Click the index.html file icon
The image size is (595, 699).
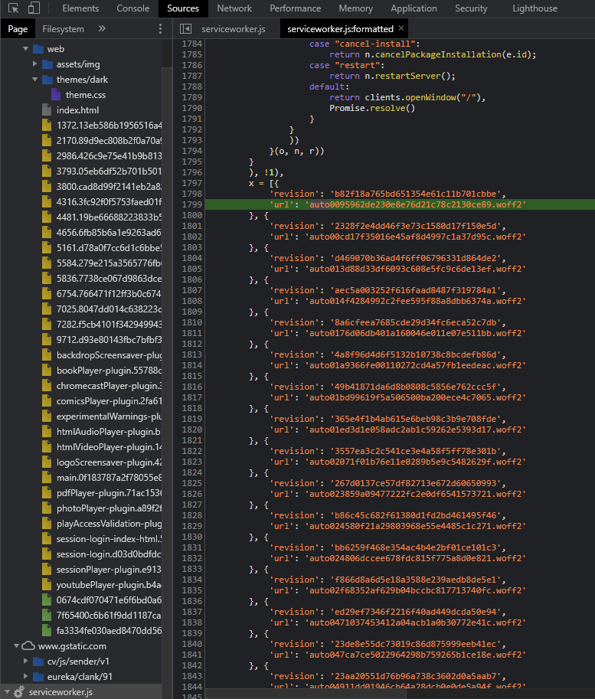pos(46,108)
